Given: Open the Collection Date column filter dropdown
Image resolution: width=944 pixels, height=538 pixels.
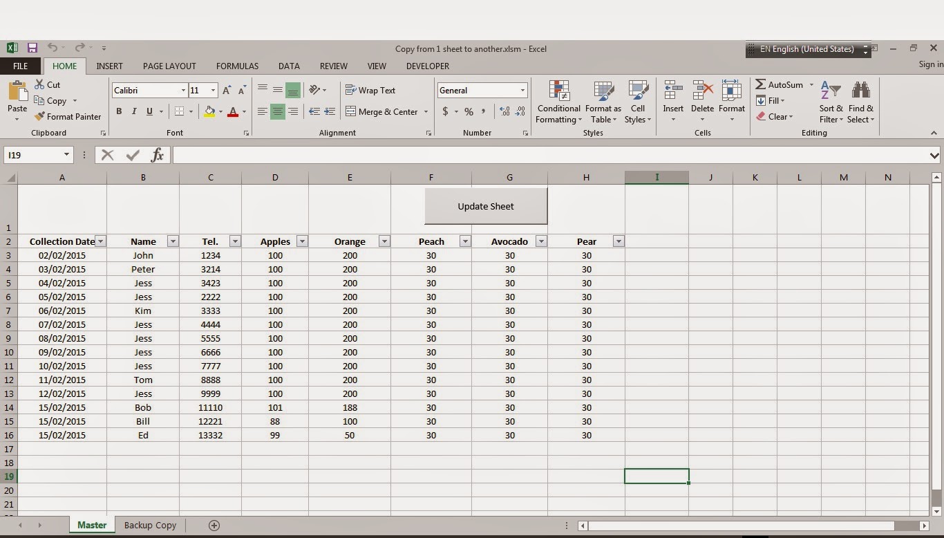Looking at the screenshot, I should pos(101,241).
